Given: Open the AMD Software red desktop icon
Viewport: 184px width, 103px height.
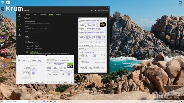Looking at the screenshot, I should (3, 51).
